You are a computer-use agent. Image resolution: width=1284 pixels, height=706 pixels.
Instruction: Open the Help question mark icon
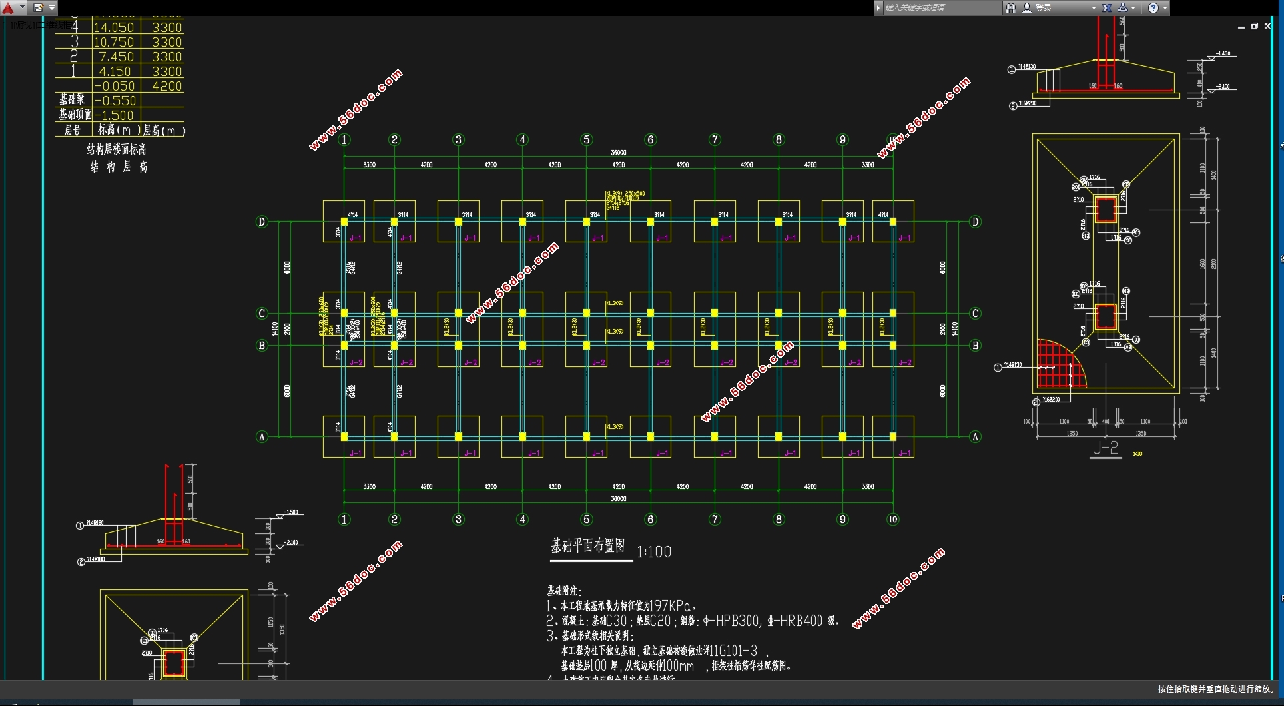click(x=1153, y=7)
